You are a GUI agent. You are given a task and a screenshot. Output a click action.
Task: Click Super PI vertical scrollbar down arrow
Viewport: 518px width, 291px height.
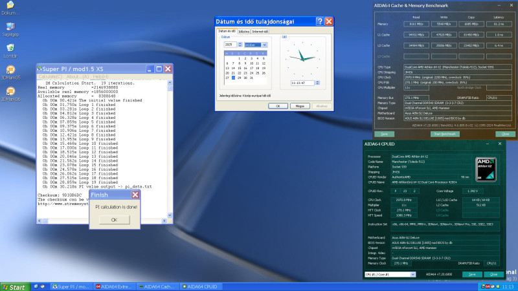click(x=170, y=215)
